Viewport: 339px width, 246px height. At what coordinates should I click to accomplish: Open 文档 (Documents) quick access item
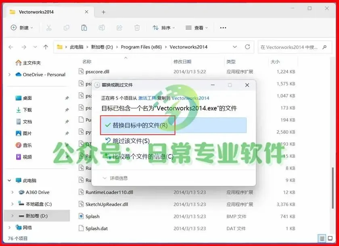[x=24, y=122]
